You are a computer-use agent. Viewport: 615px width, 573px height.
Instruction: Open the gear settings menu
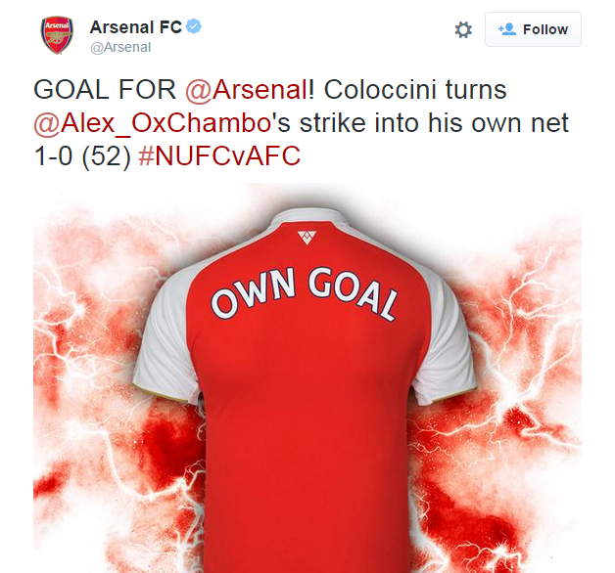[463, 29]
